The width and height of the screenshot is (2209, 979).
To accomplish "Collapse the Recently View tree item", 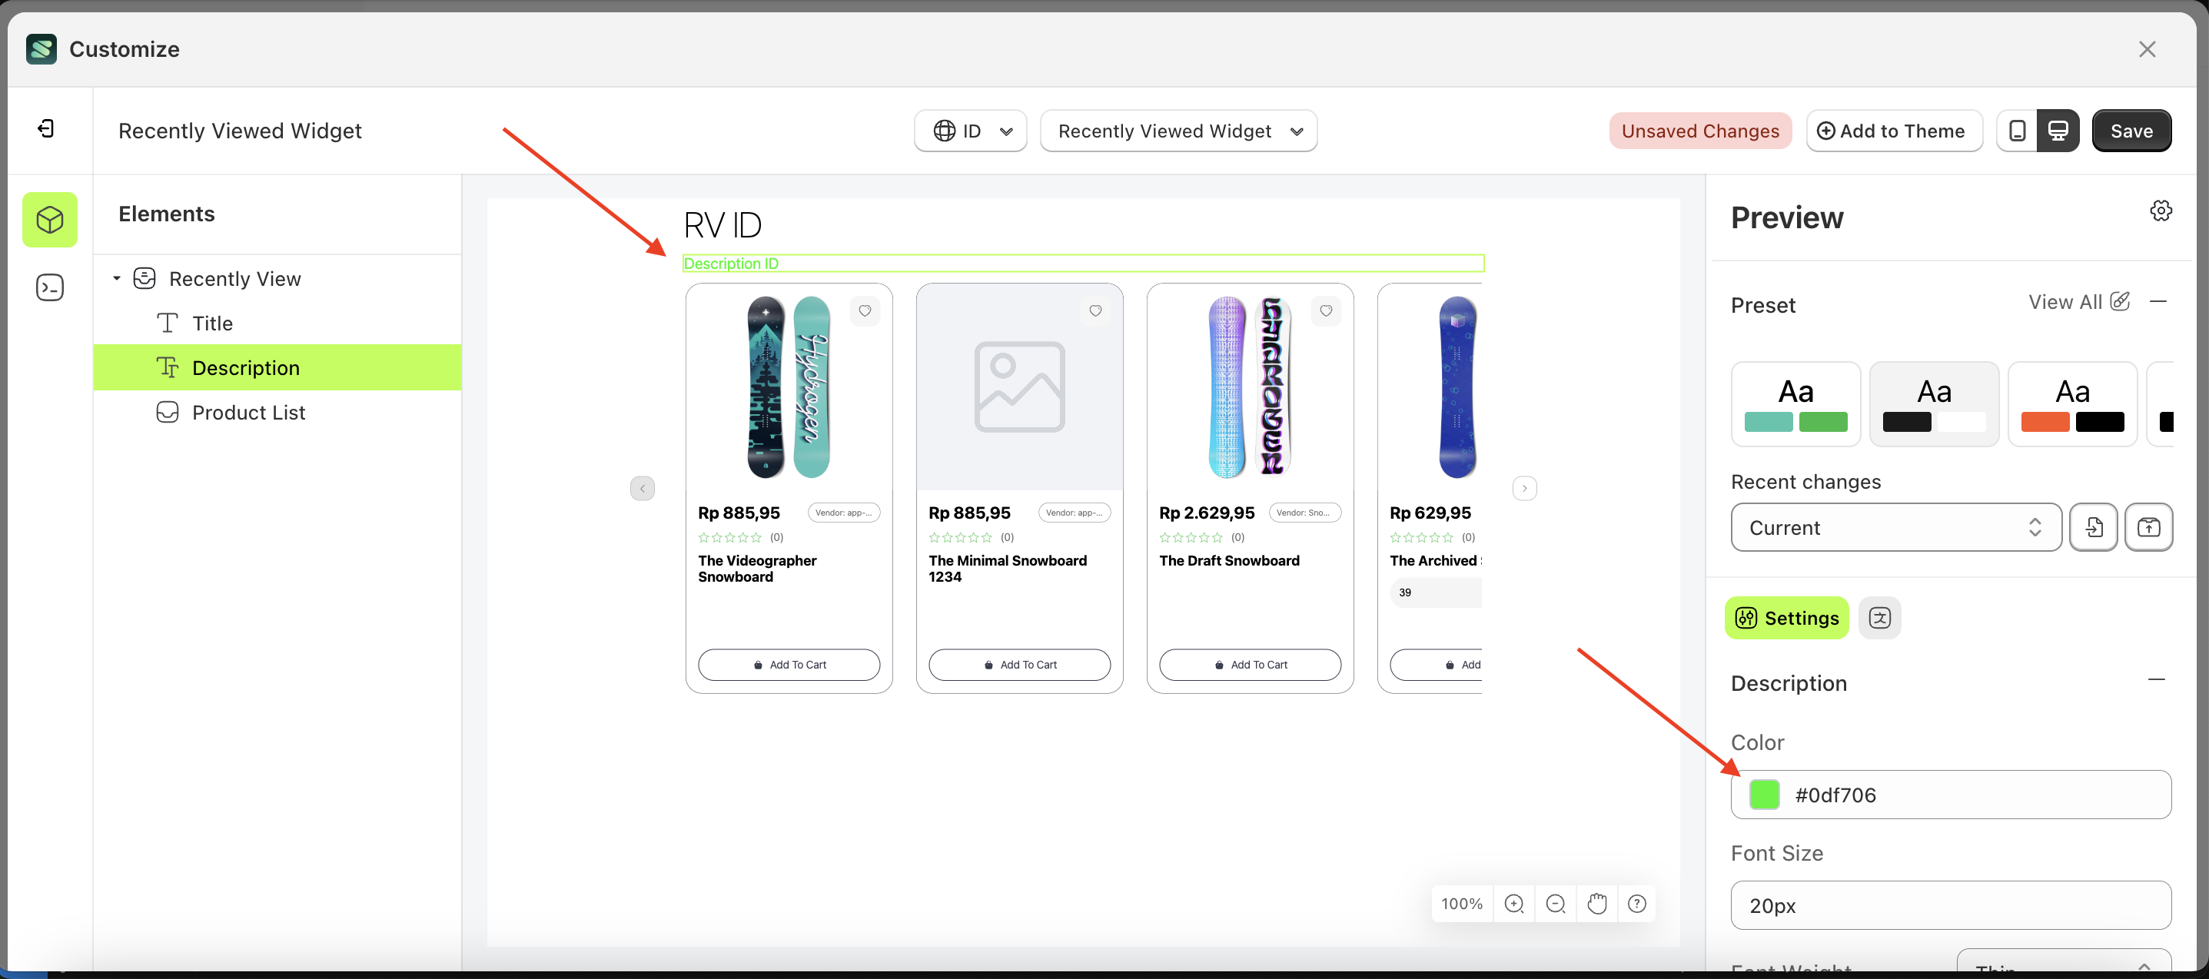I will click(x=118, y=277).
